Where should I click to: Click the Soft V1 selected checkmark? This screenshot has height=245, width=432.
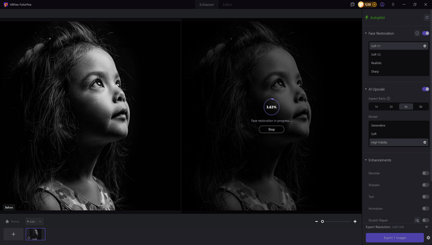424,46
